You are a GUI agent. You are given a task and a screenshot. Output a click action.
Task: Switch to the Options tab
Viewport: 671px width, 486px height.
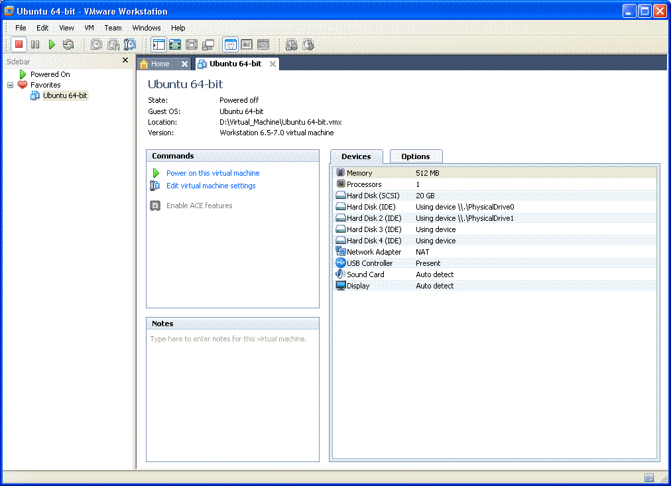tap(416, 156)
